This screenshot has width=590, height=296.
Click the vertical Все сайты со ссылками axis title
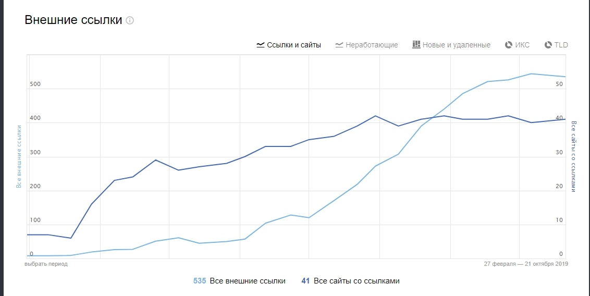[574, 156]
